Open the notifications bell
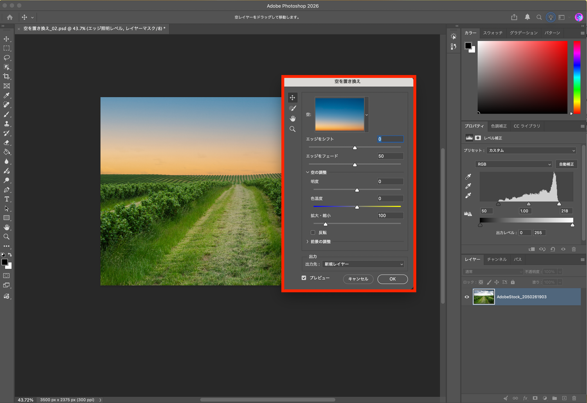587x403 pixels. pyautogui.click(x=527, y=17)
